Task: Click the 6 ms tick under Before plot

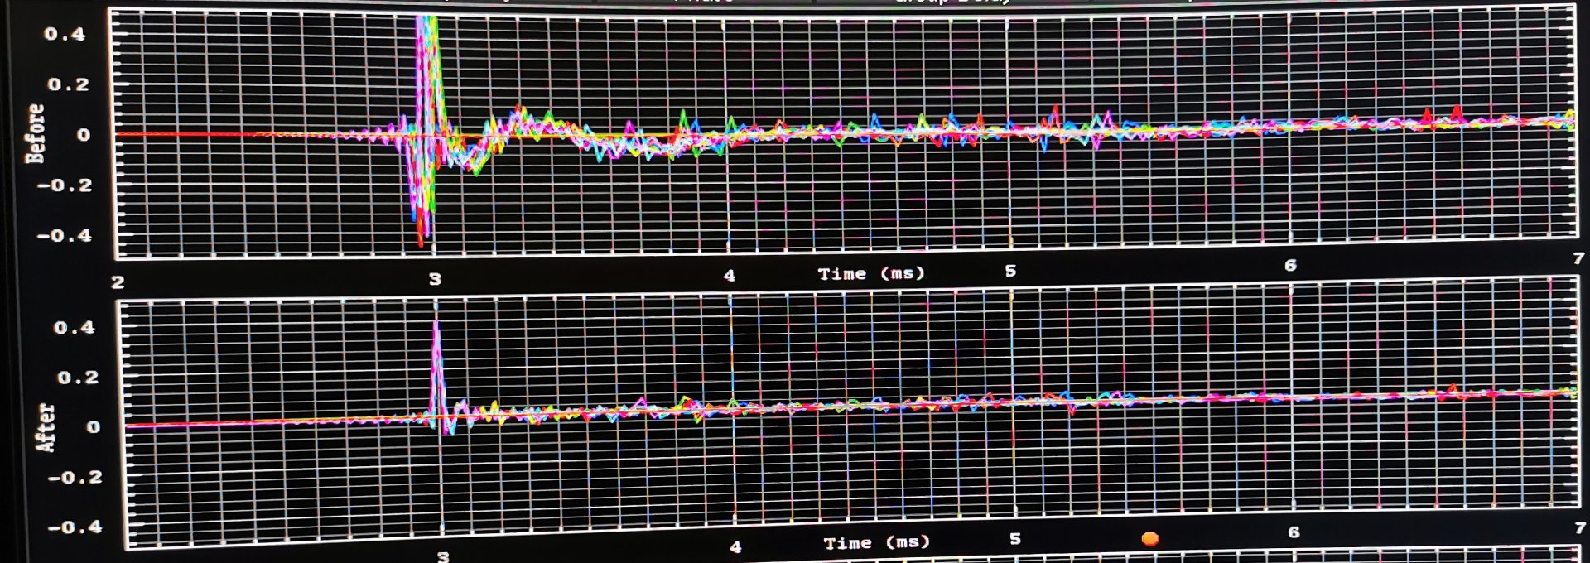Action: click(x=1290, y=265)
